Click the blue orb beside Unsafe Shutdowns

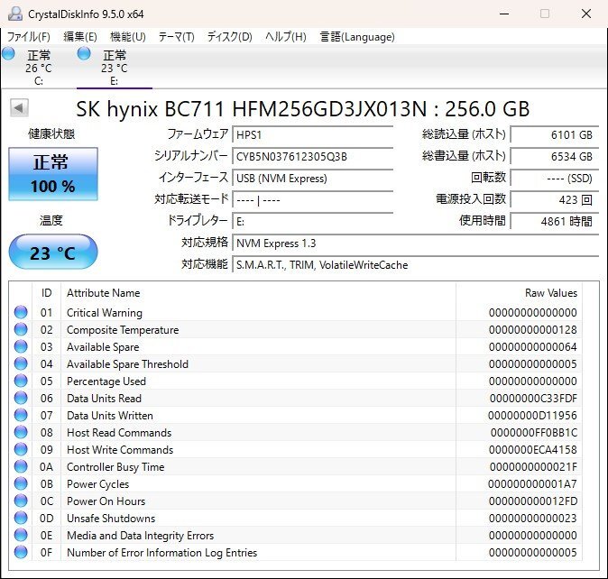click(21, 519)
